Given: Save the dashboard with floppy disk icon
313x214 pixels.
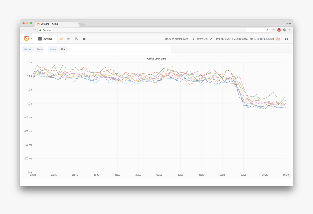Looking at the screenshot, I should click(x=76, y=39).
